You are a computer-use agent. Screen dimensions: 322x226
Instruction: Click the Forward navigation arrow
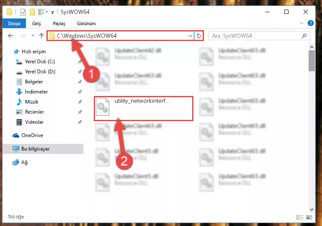pos(23,36)
